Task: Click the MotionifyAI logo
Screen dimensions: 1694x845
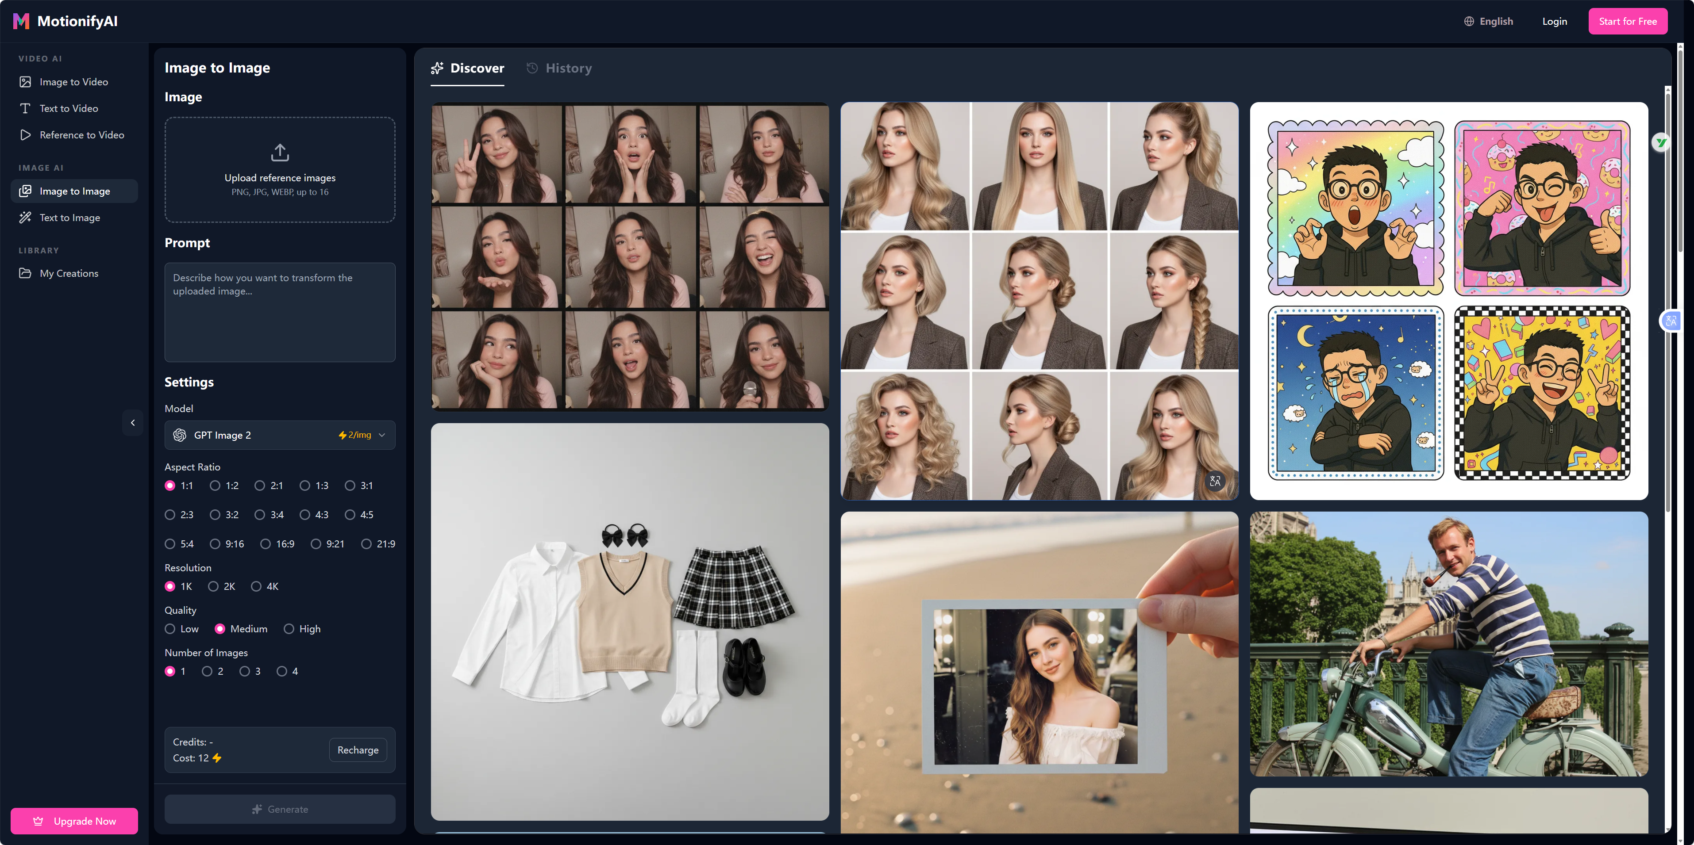Action: [65, 20]
